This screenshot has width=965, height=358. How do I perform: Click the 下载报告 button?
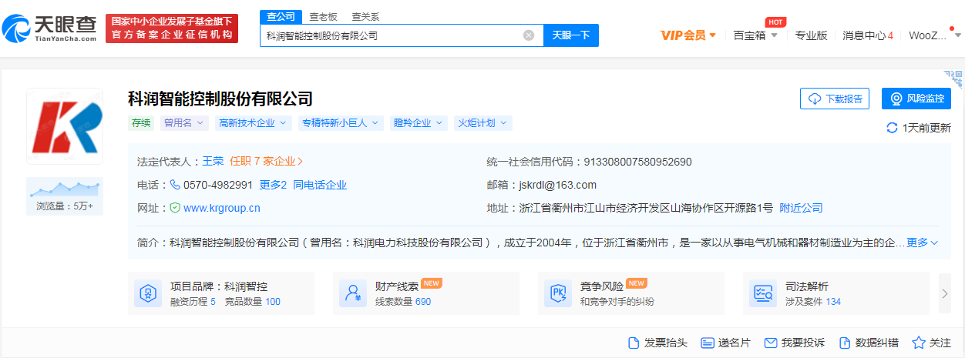click(835, 99)
